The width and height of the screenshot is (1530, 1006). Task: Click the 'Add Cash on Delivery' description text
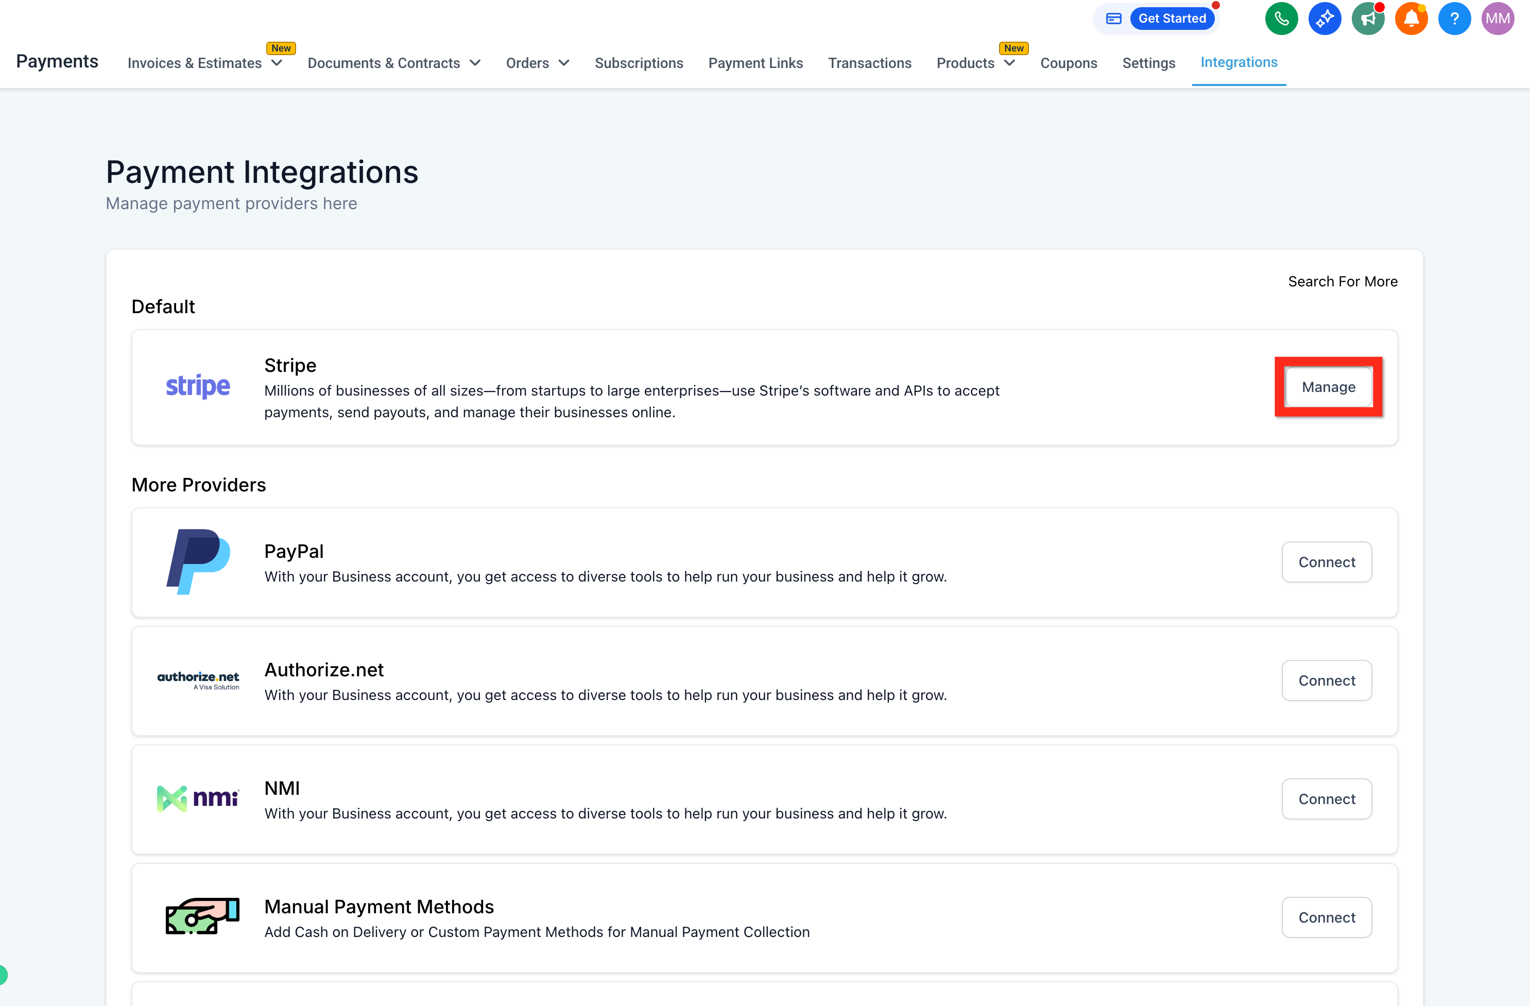point(537,931)
